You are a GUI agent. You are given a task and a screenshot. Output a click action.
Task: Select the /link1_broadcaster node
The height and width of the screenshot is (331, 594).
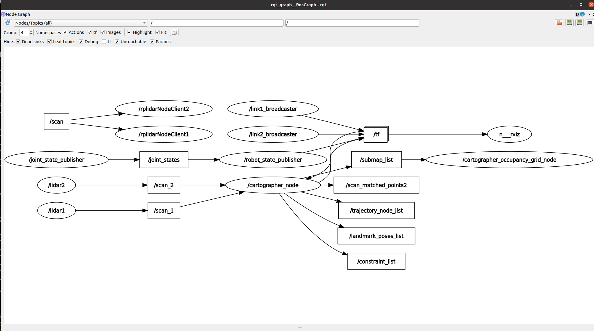[273, 109]
